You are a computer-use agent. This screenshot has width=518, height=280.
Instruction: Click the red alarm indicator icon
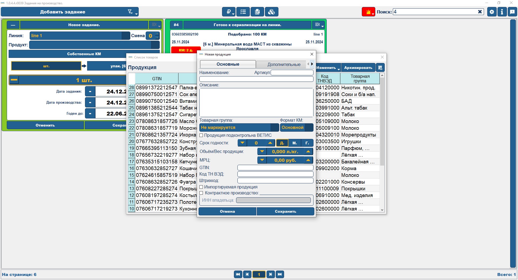(x=369, y=12)
